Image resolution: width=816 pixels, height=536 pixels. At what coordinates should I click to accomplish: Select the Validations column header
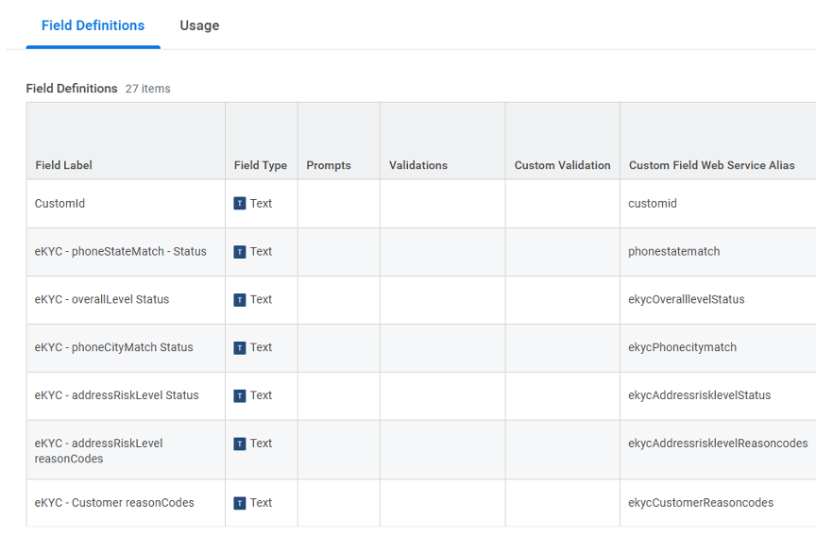[418, 165]
